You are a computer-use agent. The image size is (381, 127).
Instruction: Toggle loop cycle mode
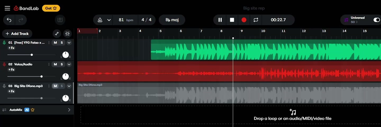pos(256,20)
